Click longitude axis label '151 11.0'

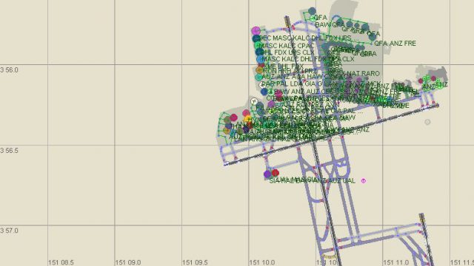396,263
